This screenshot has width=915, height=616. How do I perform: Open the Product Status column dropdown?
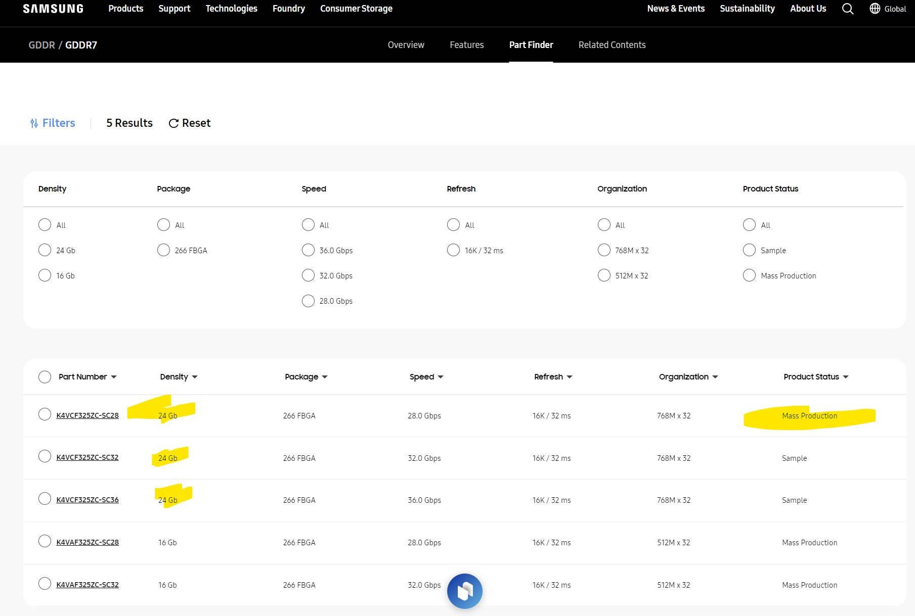click(846, 376)
